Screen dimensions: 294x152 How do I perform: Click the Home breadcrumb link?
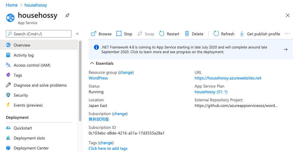[12, 5]
